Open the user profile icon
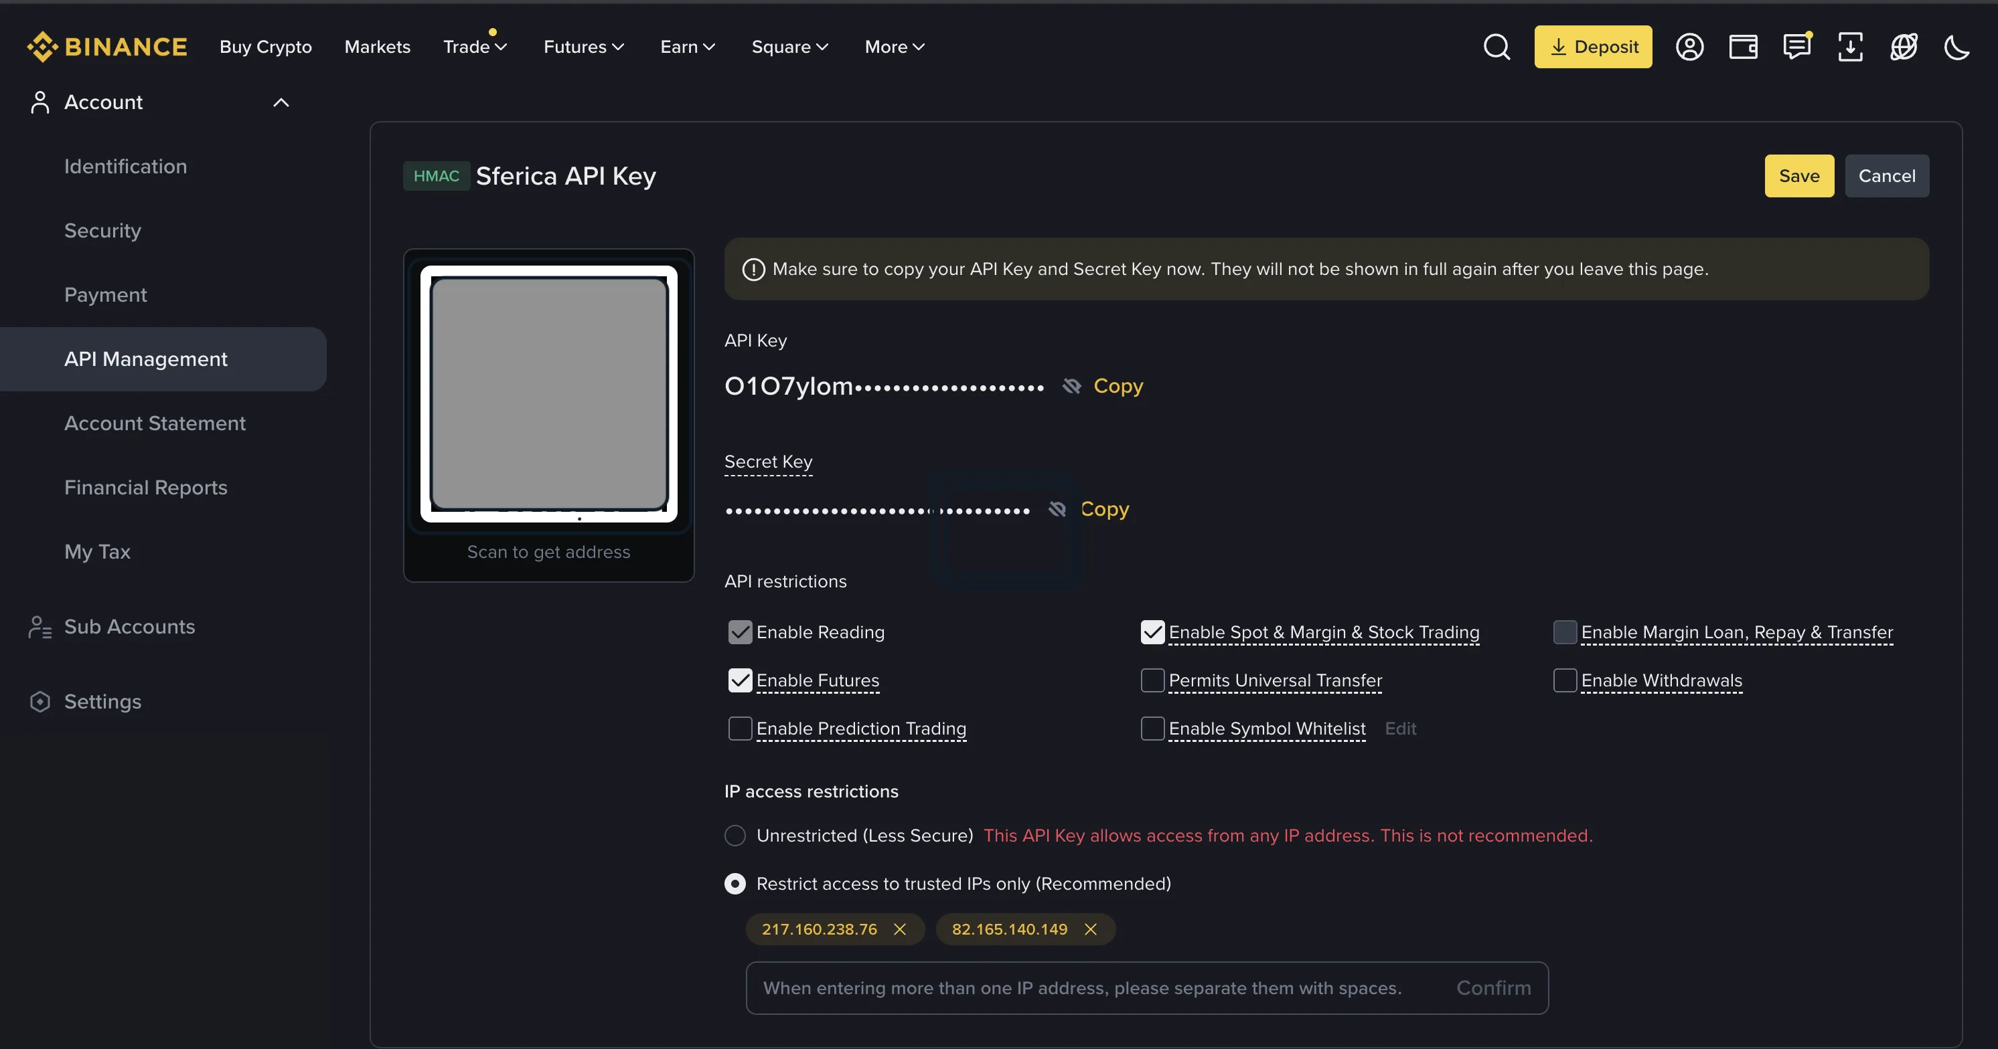The height and width of the screenshot is (1049, 1998). pos(1689,46)
